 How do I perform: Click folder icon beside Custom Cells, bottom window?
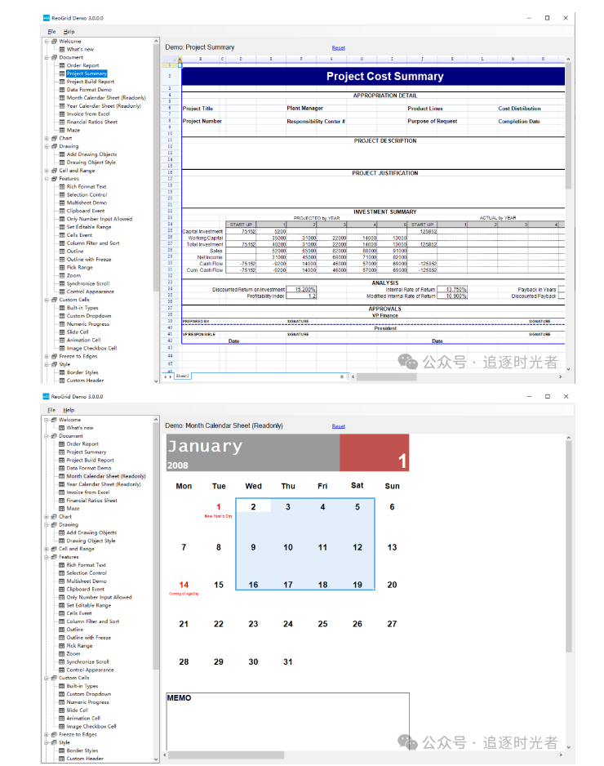coord(54,678)
